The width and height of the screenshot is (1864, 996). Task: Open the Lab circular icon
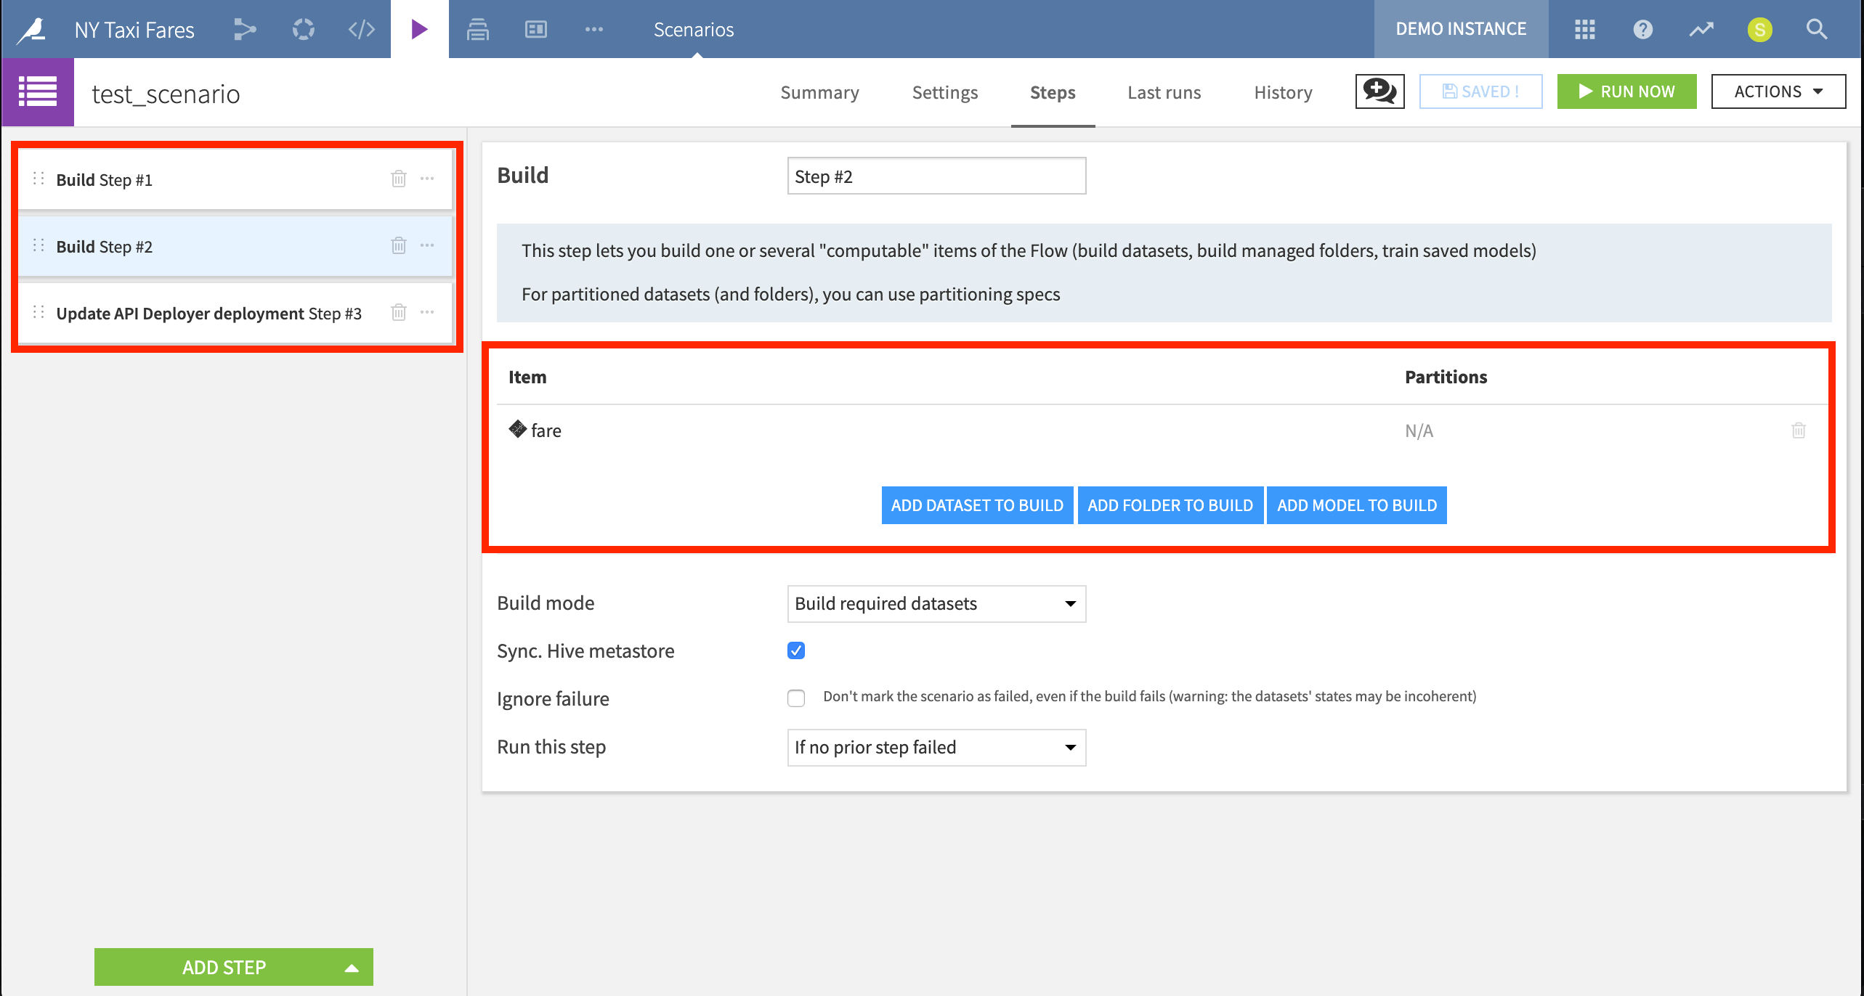(303, 29)
